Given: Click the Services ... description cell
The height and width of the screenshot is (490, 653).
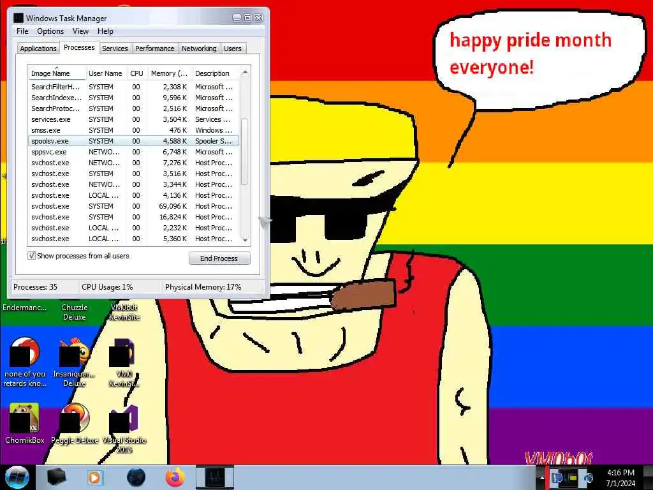Looking at the screenshot, I should tap(212, 119).
